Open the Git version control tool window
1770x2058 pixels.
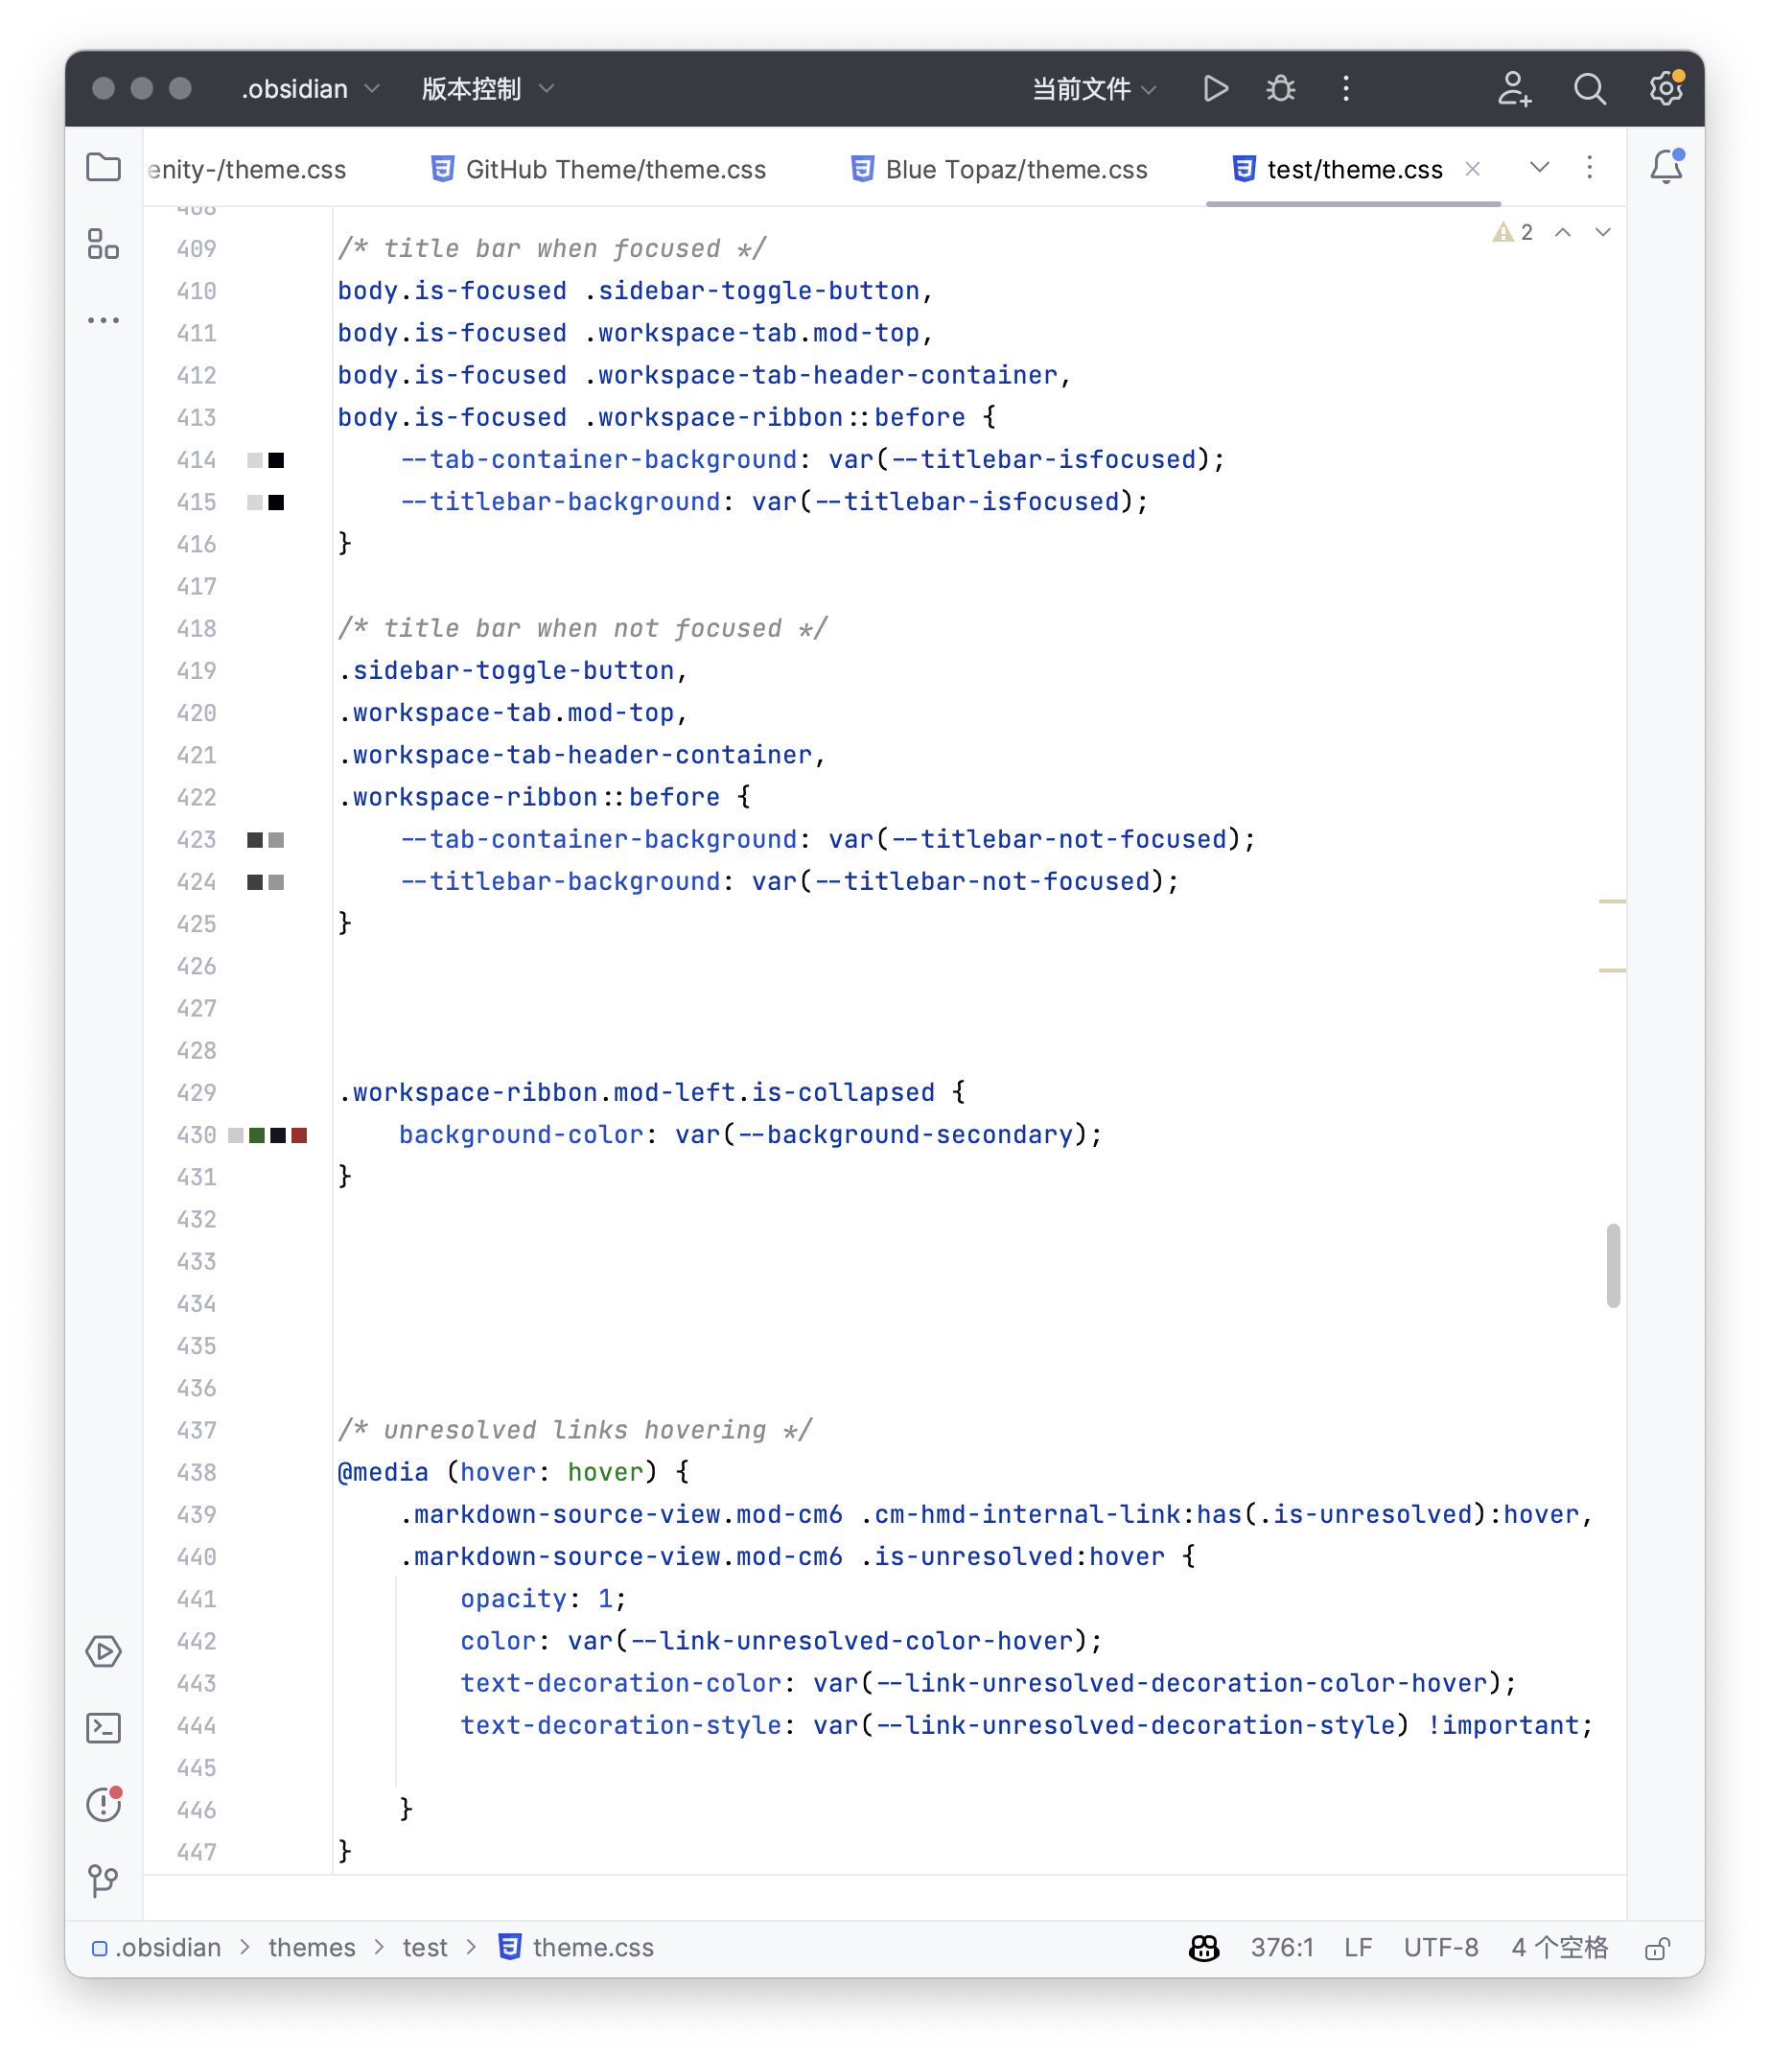(104, 1881)
